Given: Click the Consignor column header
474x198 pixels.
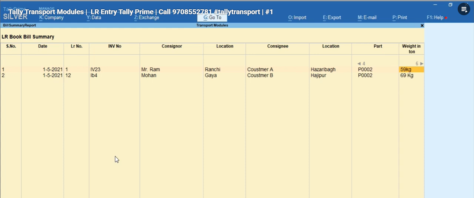Looking at the screenshot, I should point(172,46).
